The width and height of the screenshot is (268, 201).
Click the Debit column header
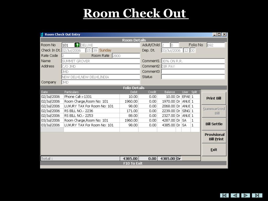point(129,92)
